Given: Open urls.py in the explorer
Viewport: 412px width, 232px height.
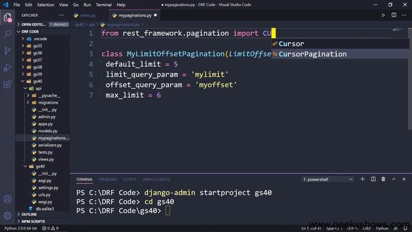Looking at the screenshot, I should (x=43, y=195).
